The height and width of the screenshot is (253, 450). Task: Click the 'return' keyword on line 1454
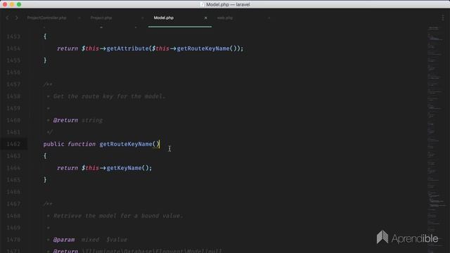67,48
